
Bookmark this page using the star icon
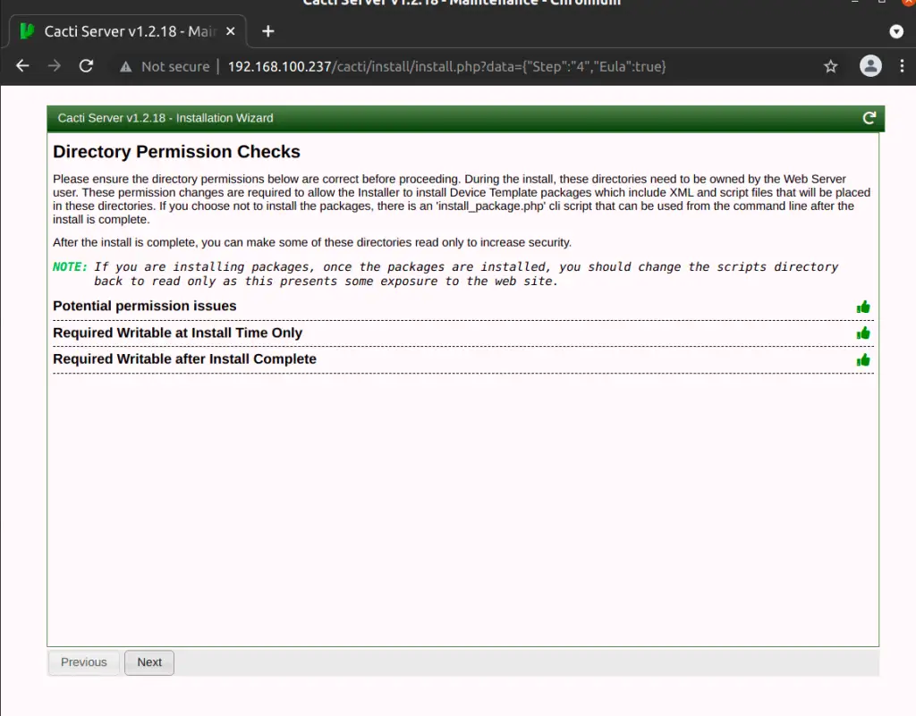tap(830, 65)
